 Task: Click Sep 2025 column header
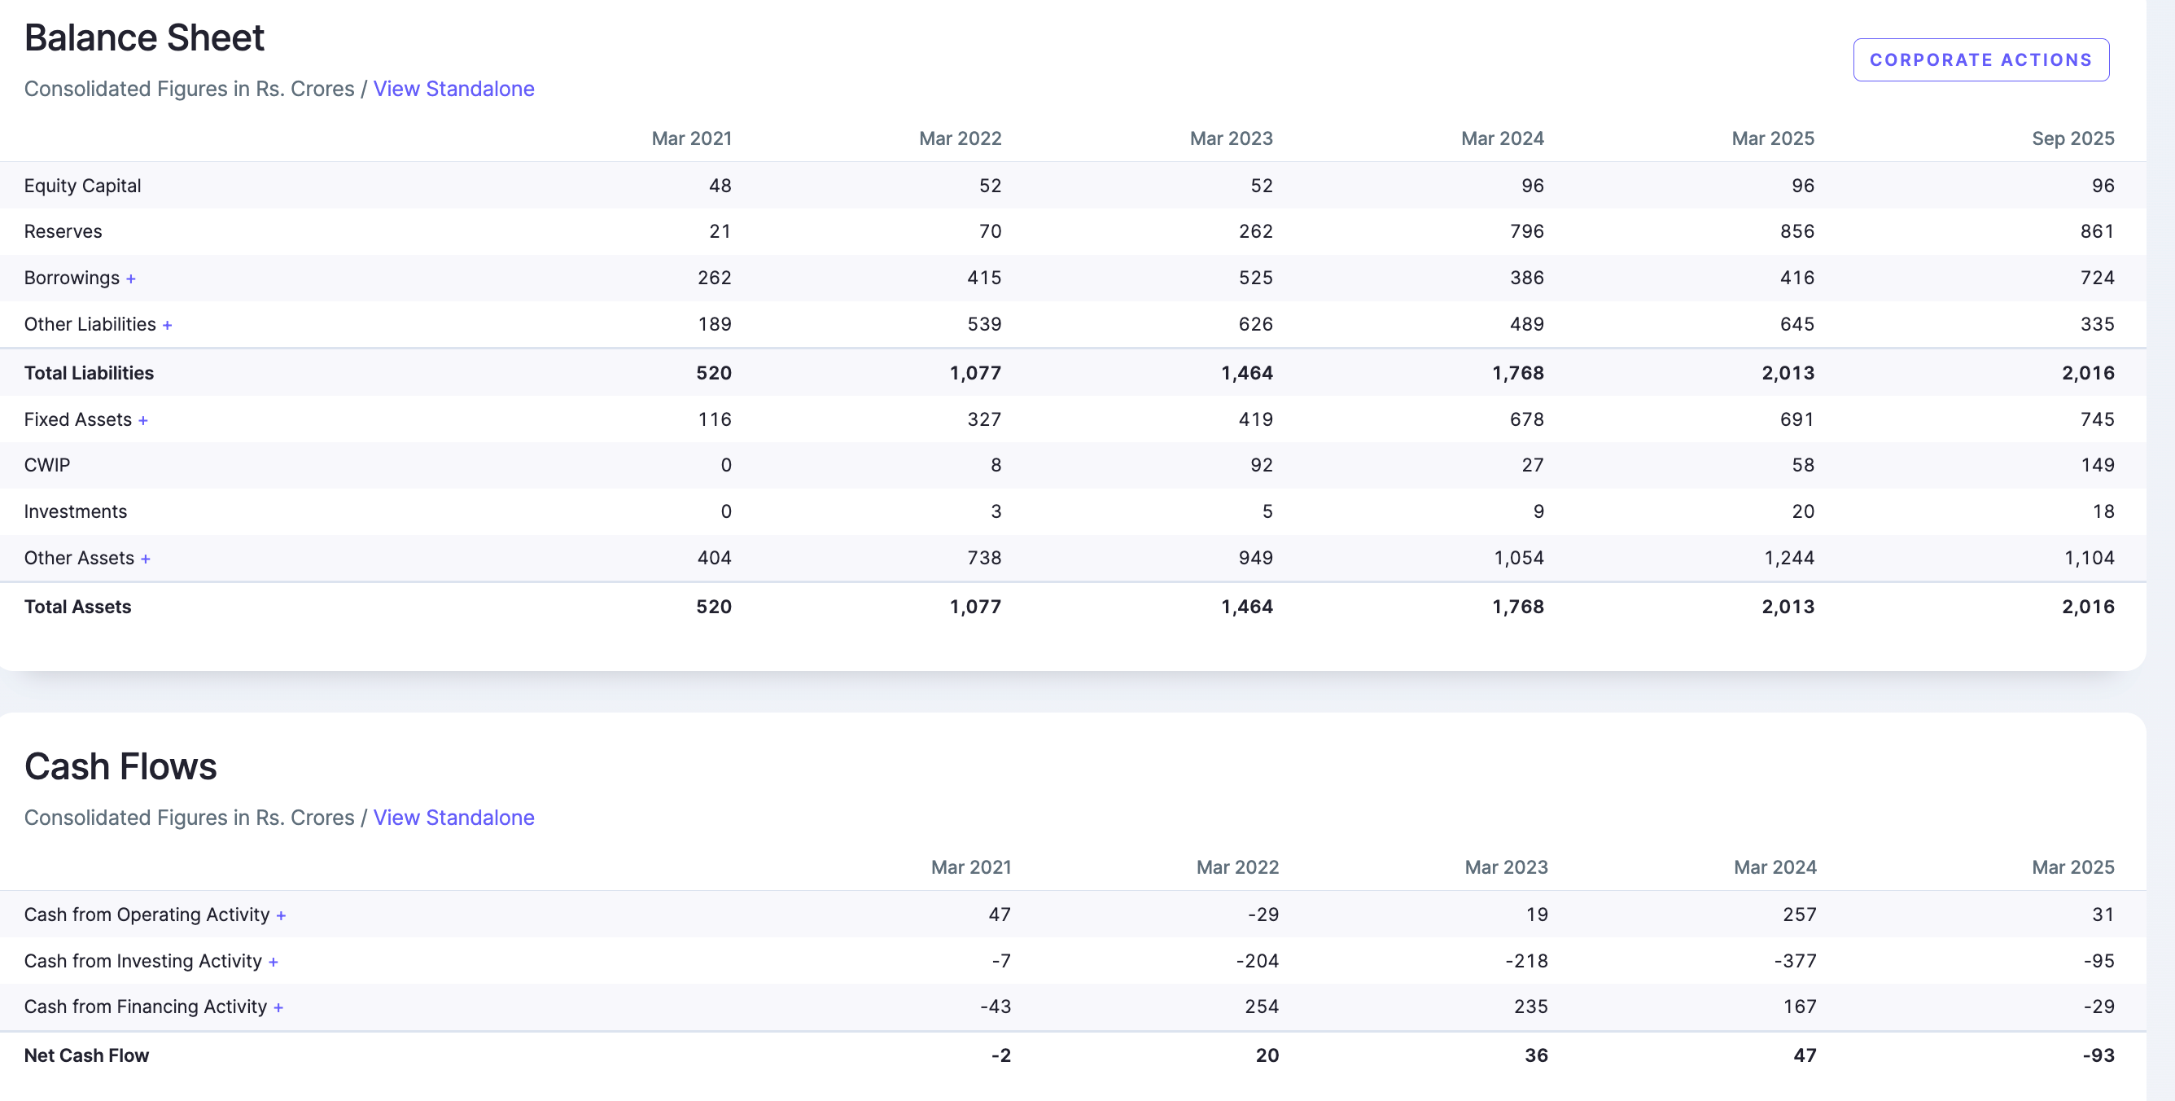coord(2072,138)
